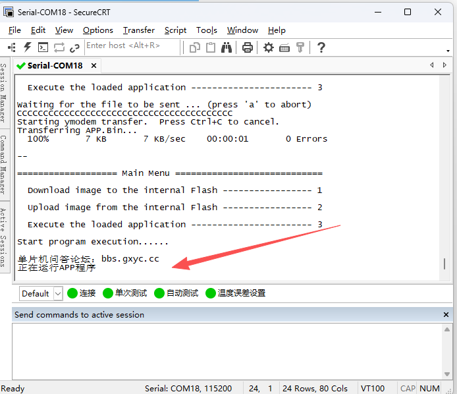Close the Send commands panel

(446, 315)
